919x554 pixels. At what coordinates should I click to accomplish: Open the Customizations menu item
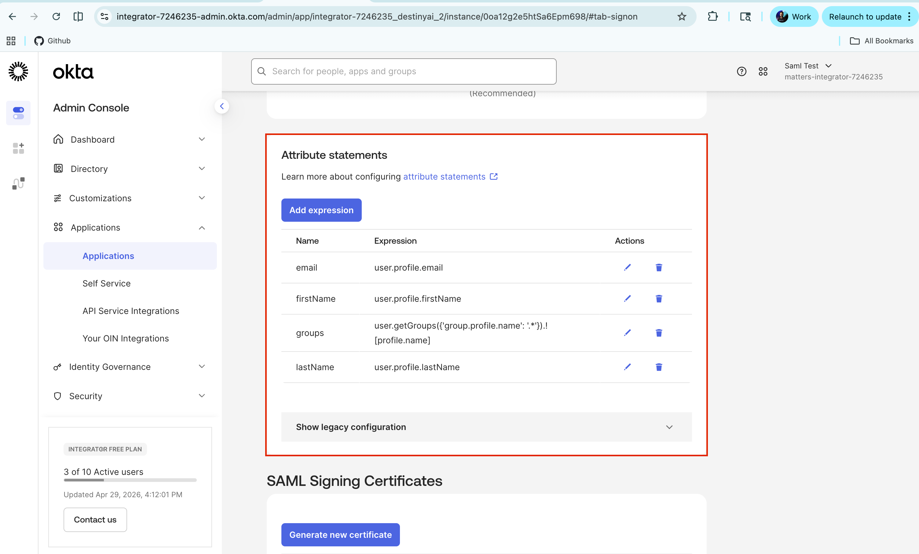point(100,198)
